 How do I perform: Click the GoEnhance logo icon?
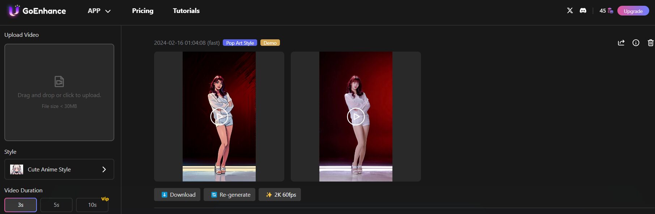(14, 11)
